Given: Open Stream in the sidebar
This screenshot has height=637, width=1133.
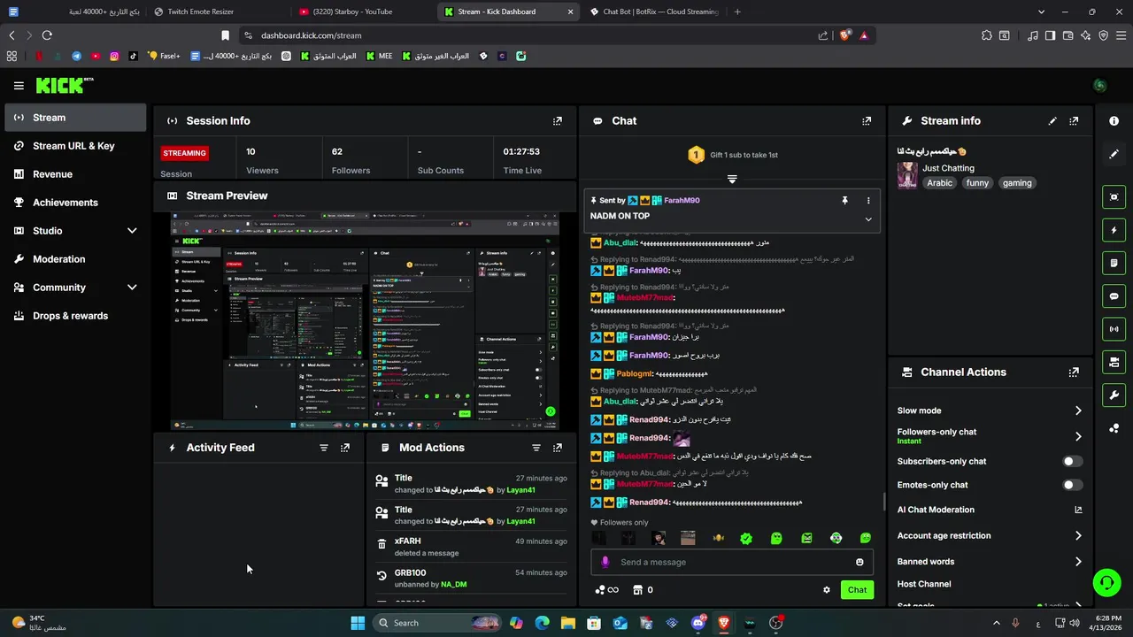Looking at the screenshot, I should click(75, 118).
